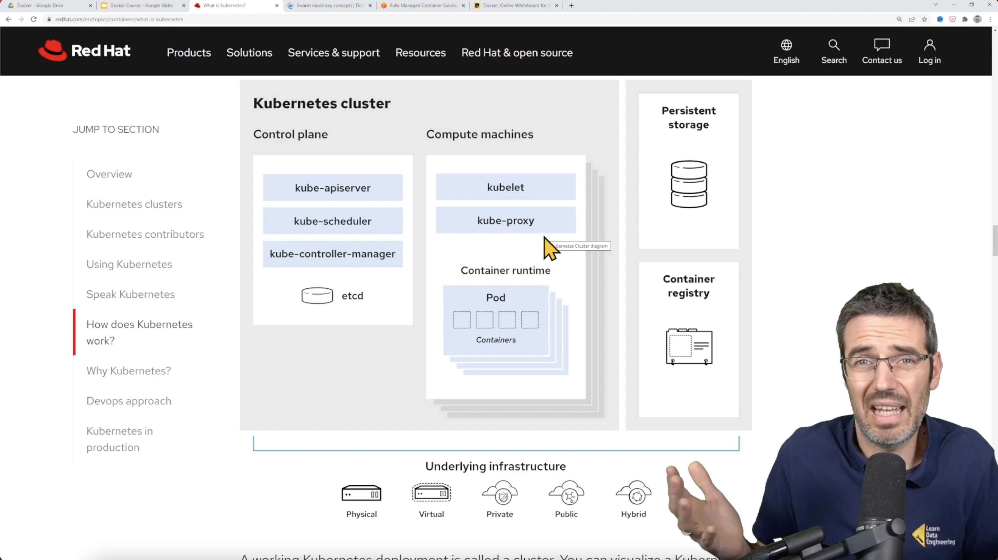998x560 pixels.
Task: Jump to the Overview section
Action: pos(109,174)
